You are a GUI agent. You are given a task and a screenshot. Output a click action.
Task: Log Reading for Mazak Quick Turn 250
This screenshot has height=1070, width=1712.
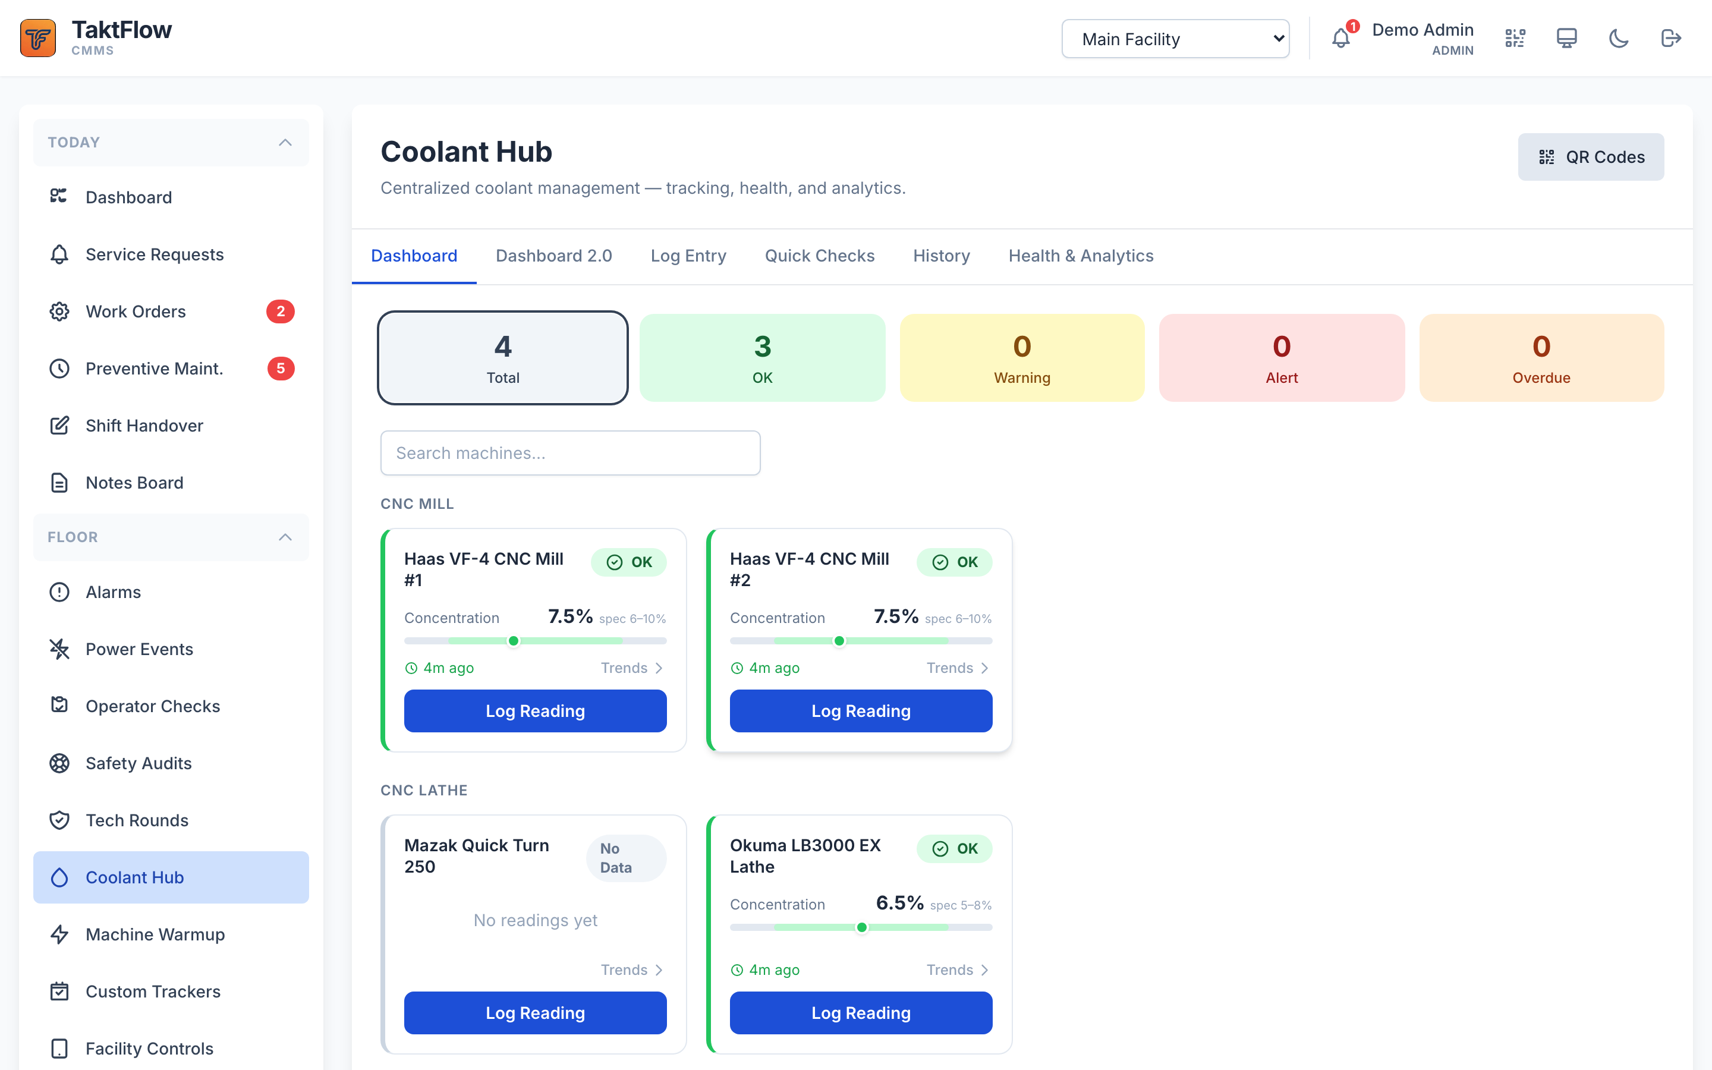click(535, 1013)
